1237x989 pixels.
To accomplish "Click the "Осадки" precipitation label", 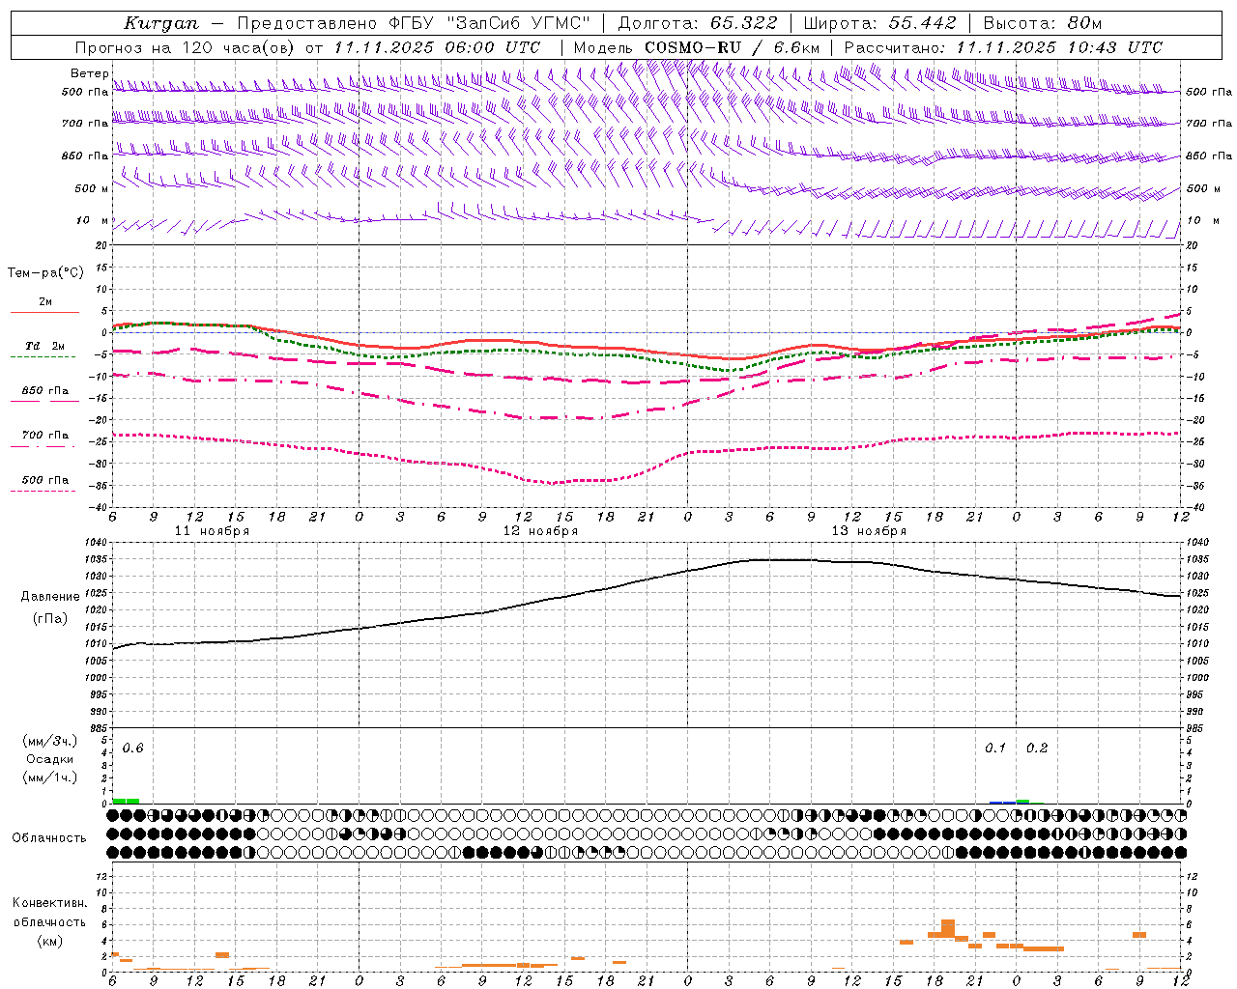I will [49, 759].
